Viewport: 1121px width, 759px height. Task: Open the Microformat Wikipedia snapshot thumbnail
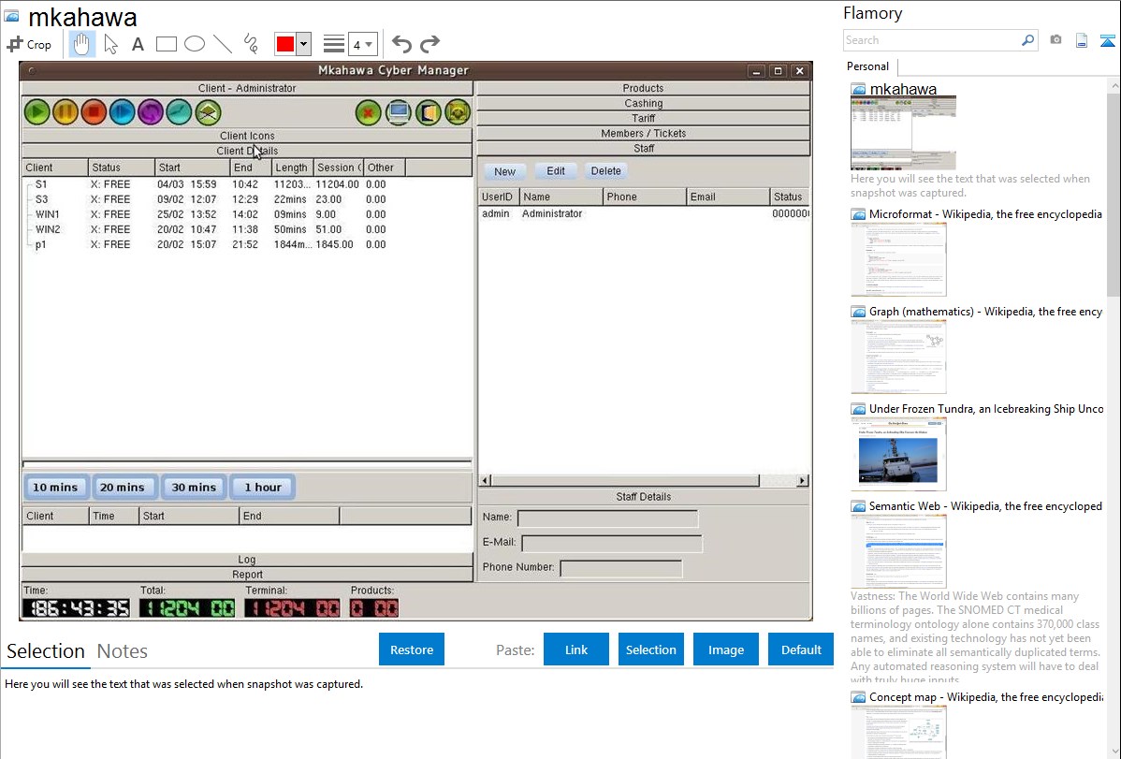click(x=898, y=259)
